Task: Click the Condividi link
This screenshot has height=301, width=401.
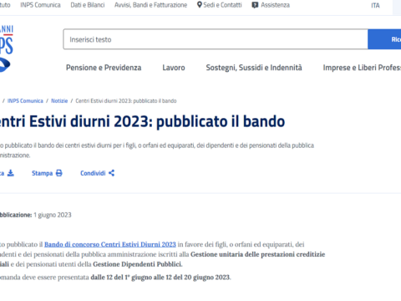Action: pyautogui.click(x=93, y=173)
